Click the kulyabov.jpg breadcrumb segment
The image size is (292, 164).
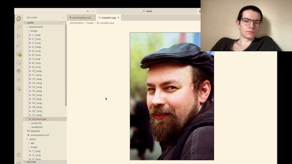pyautogui.click(x=107, y=23)
